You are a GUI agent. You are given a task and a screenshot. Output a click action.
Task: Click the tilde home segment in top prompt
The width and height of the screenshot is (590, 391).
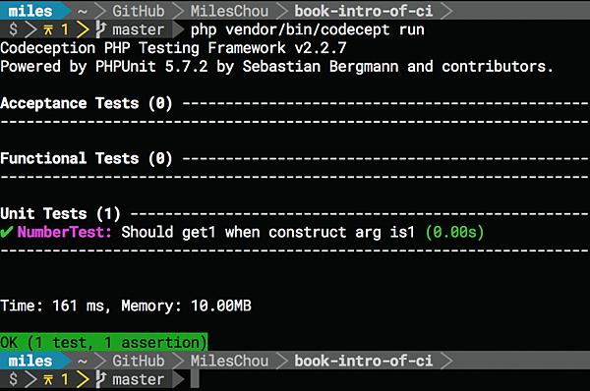(82, 11)
